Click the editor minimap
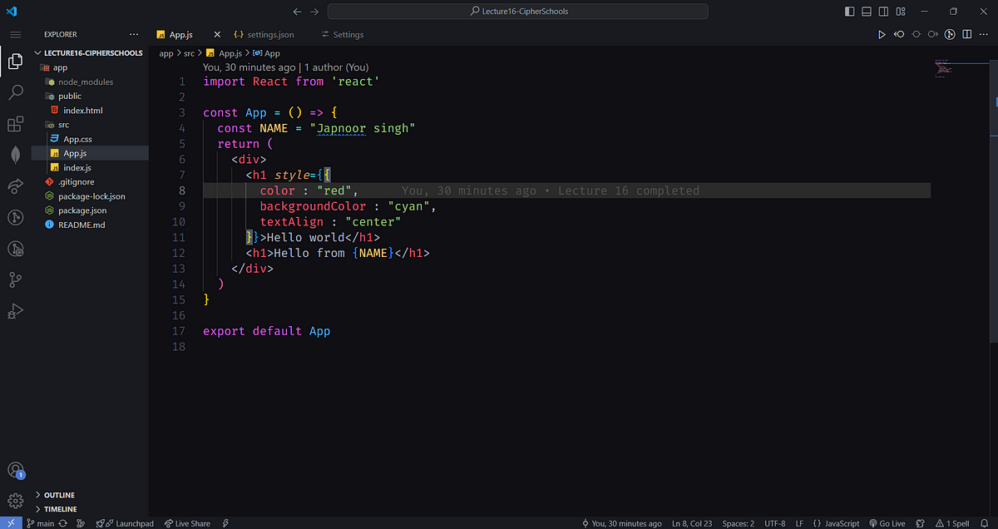Viewport: 998px width, 529px height. [x=961, y=71]
